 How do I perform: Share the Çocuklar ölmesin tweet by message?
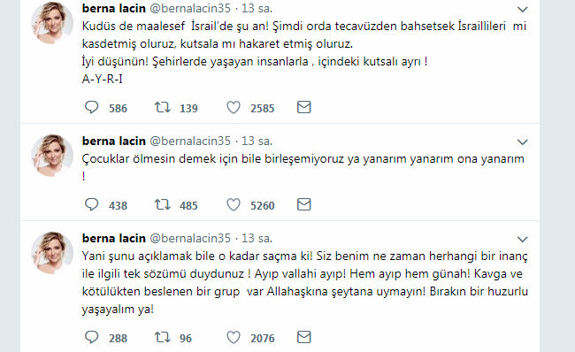pyautogui.click(x=303, y=204)
